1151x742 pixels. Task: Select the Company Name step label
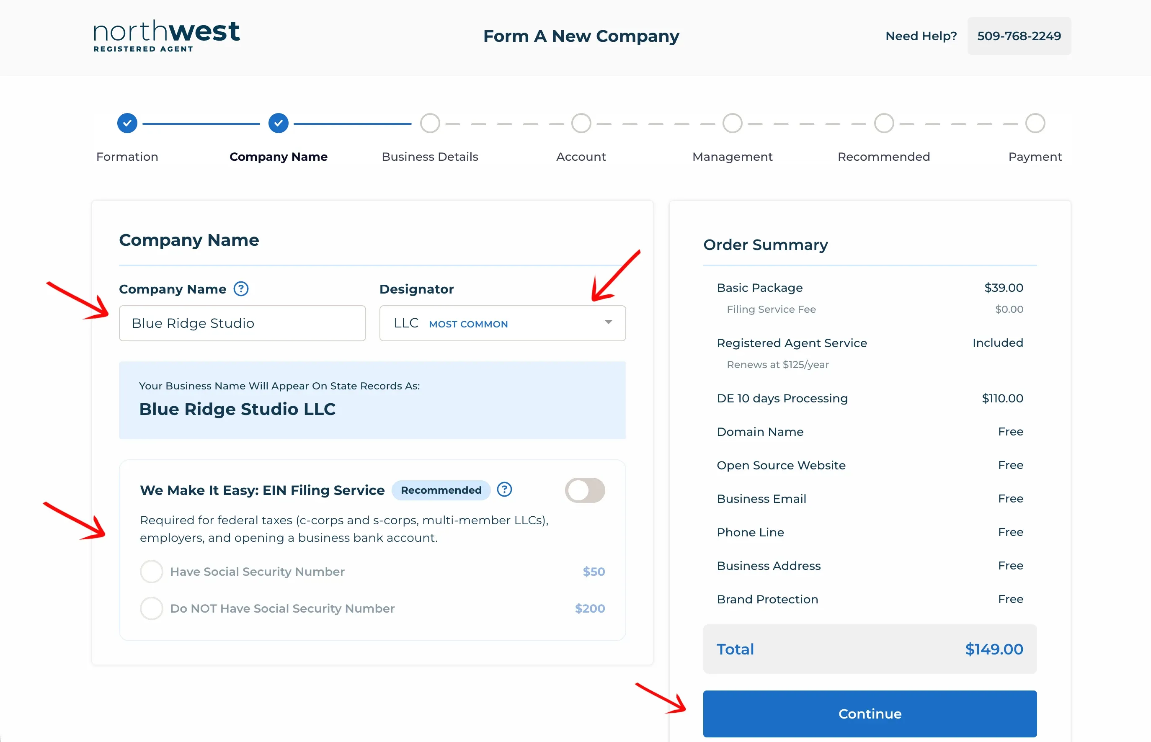point(279,157)
